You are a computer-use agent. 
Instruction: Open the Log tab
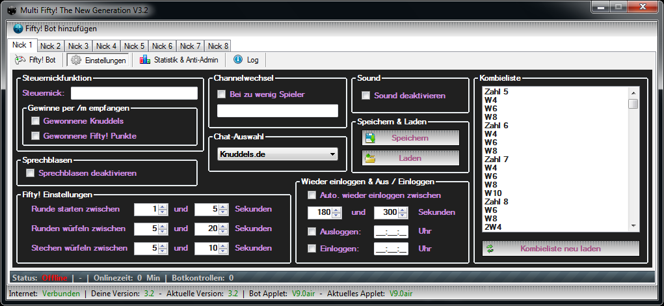click(x=246, y=60)
